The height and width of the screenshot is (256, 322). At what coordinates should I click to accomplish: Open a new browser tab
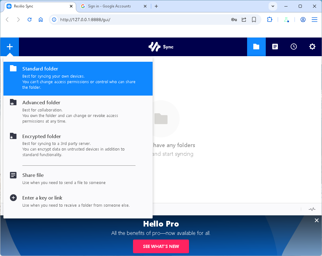[156, 6]
